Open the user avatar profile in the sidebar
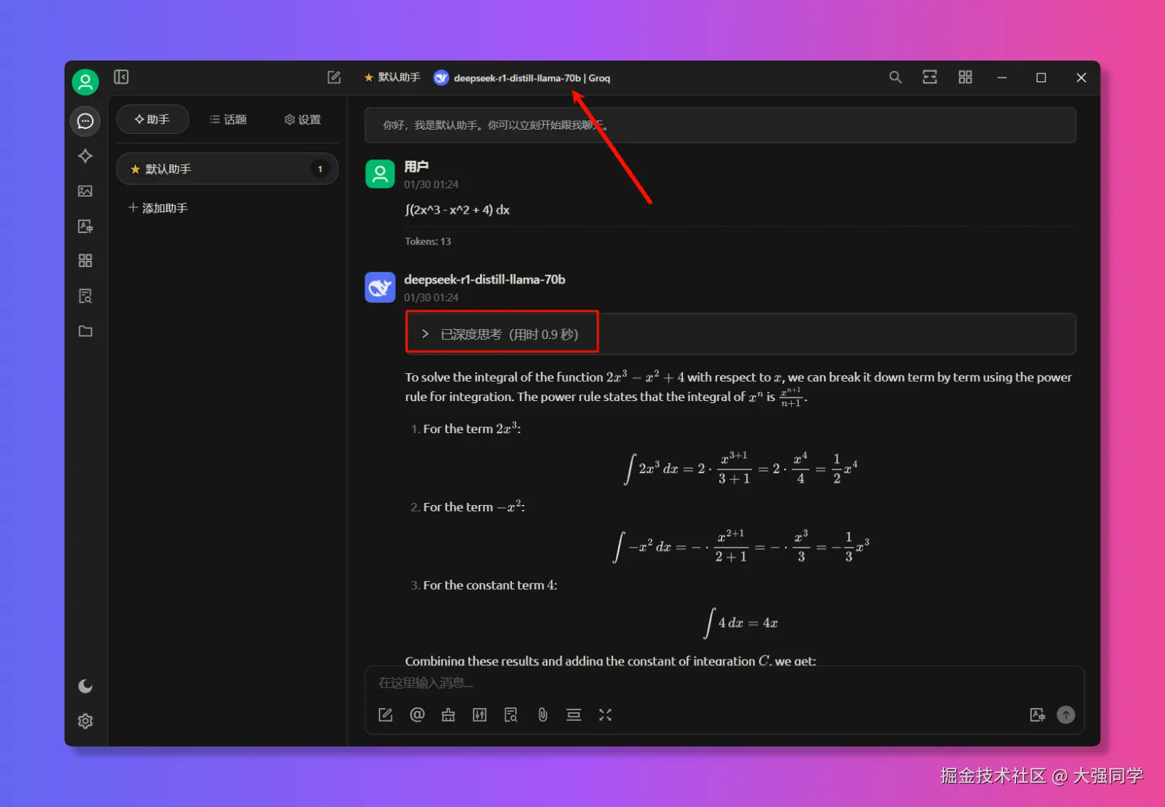Image resolution: width=1165 pixels, height=807 pixels. [85, 82]
